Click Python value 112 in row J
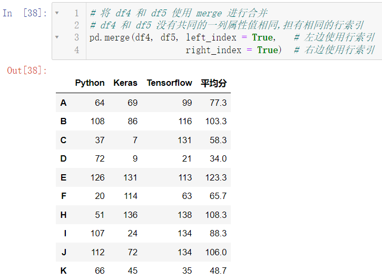 tap(97, 253)
